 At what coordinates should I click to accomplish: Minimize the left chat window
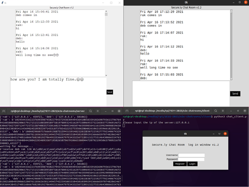(x=103, y=3)
